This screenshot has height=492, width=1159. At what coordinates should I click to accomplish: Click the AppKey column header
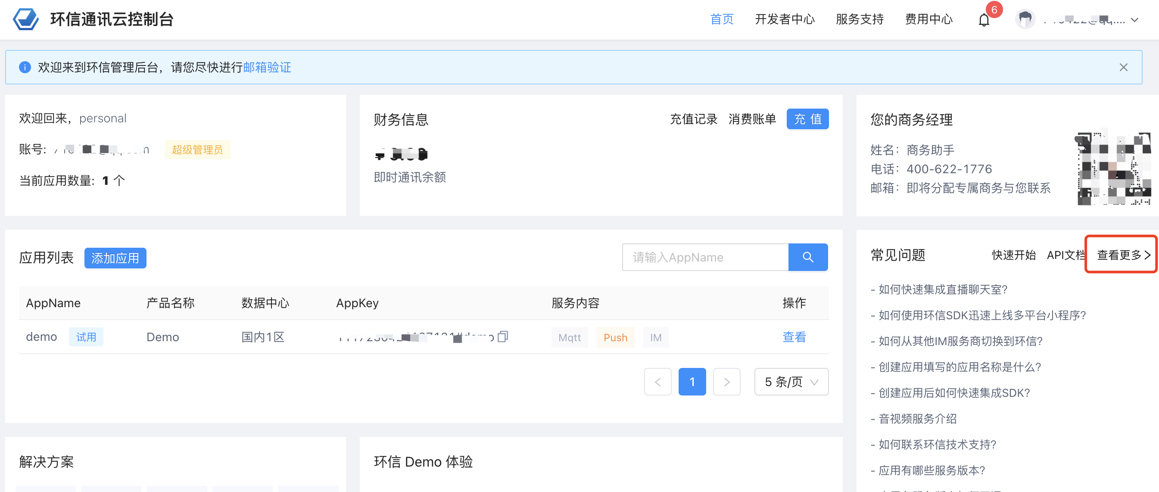pos(357,304)
